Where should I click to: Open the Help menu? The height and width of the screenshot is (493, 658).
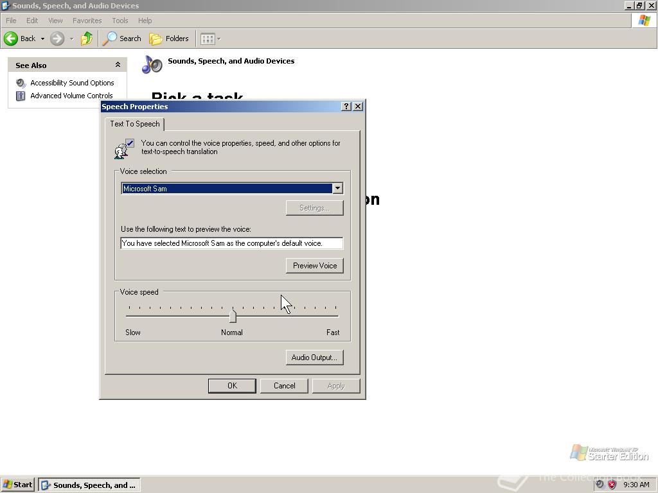pyautogui.click(x=145, y=21)
